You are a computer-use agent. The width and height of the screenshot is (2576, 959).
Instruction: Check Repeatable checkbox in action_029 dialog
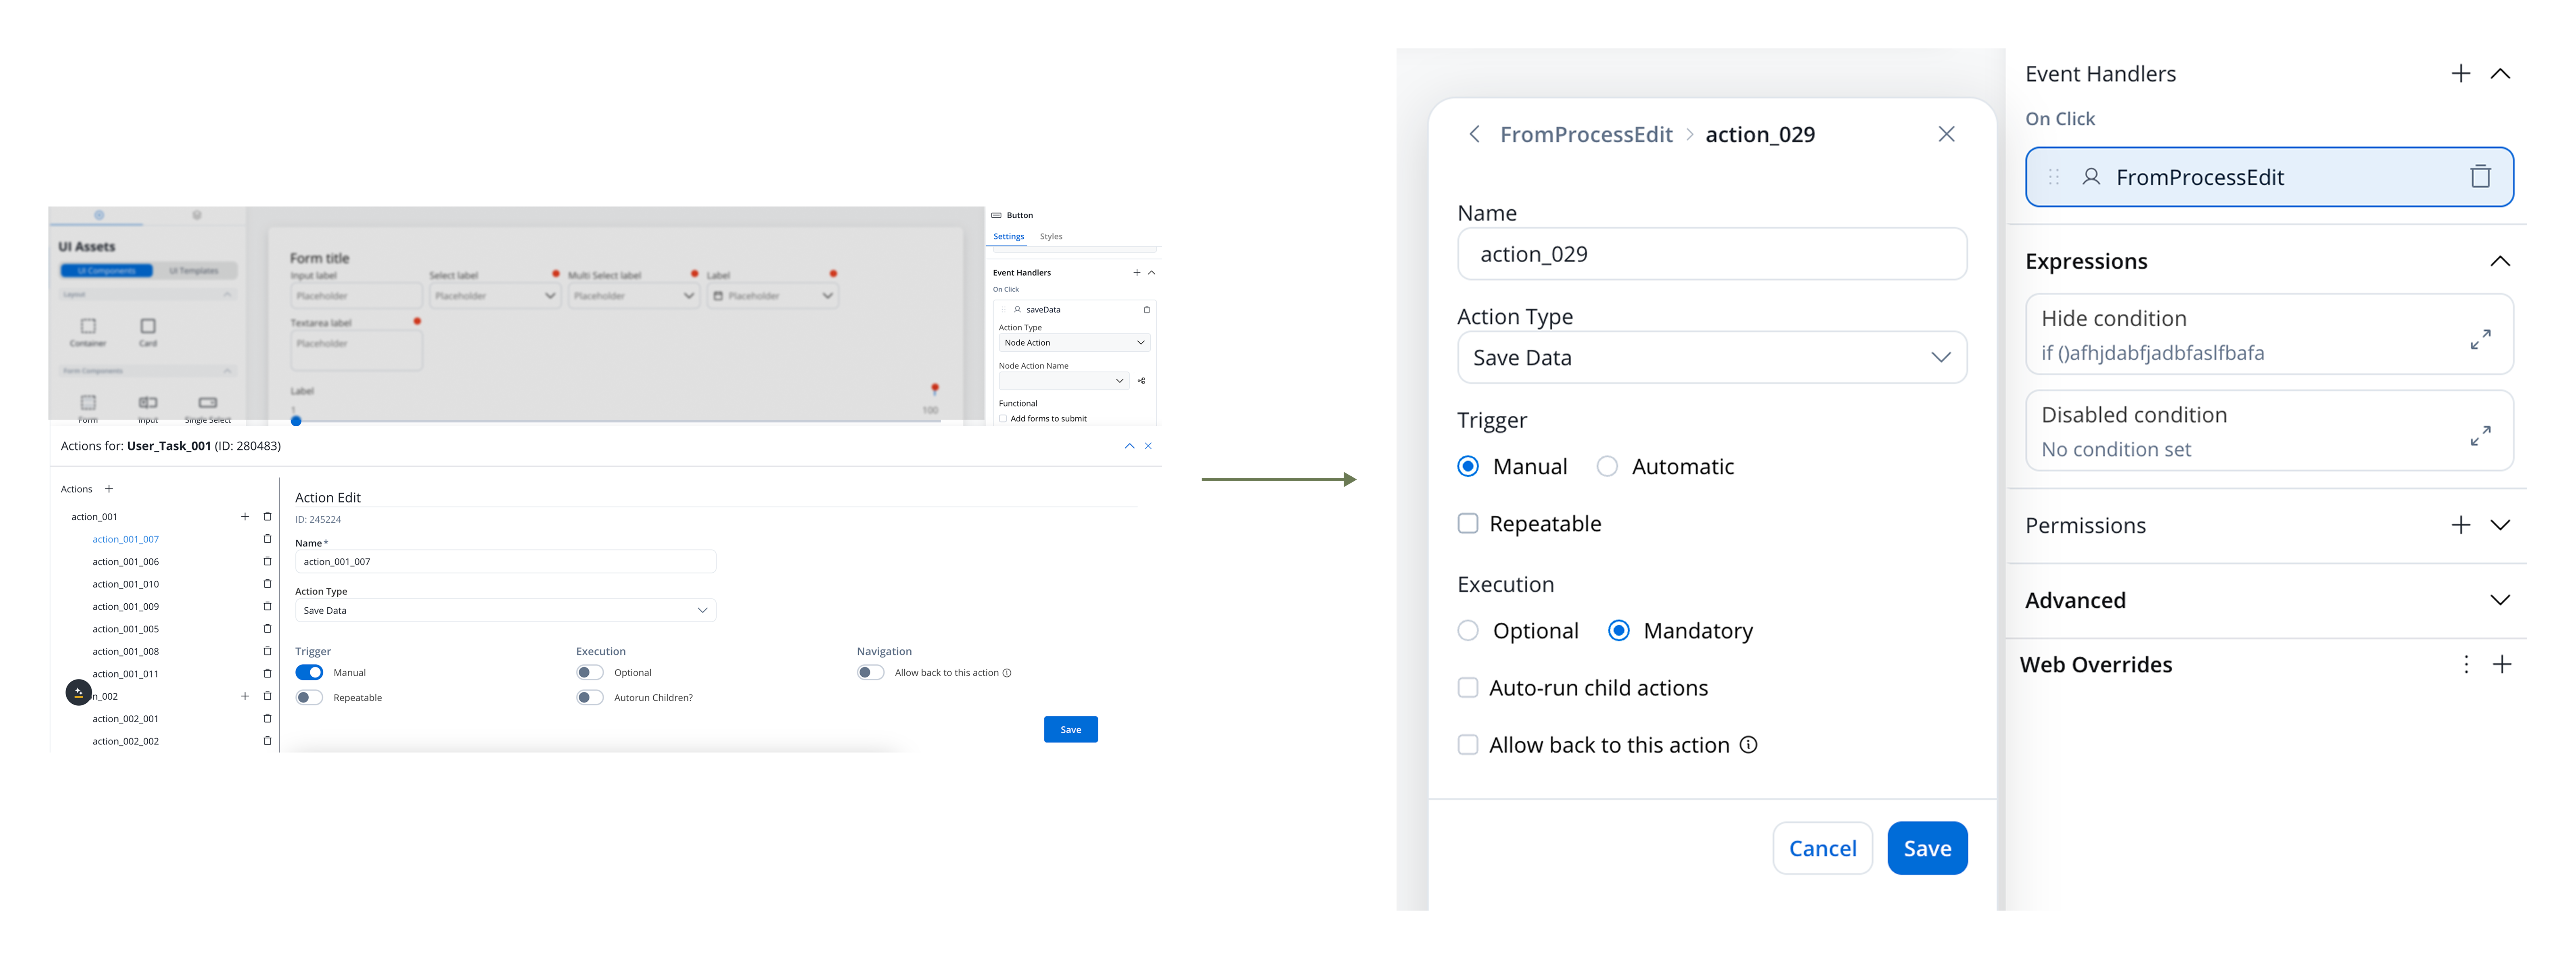(x=1468, y=523)
